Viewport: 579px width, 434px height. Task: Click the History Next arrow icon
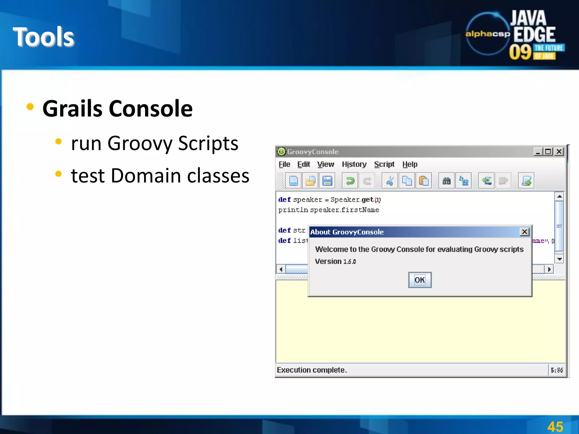pyautogui.click(x=504, y=181)
